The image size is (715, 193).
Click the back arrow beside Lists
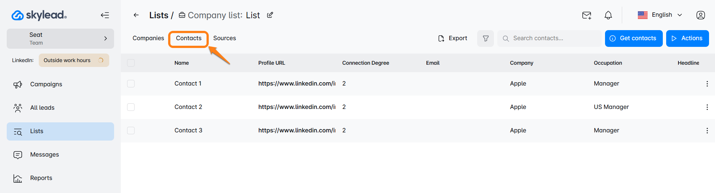click(136, 15)
